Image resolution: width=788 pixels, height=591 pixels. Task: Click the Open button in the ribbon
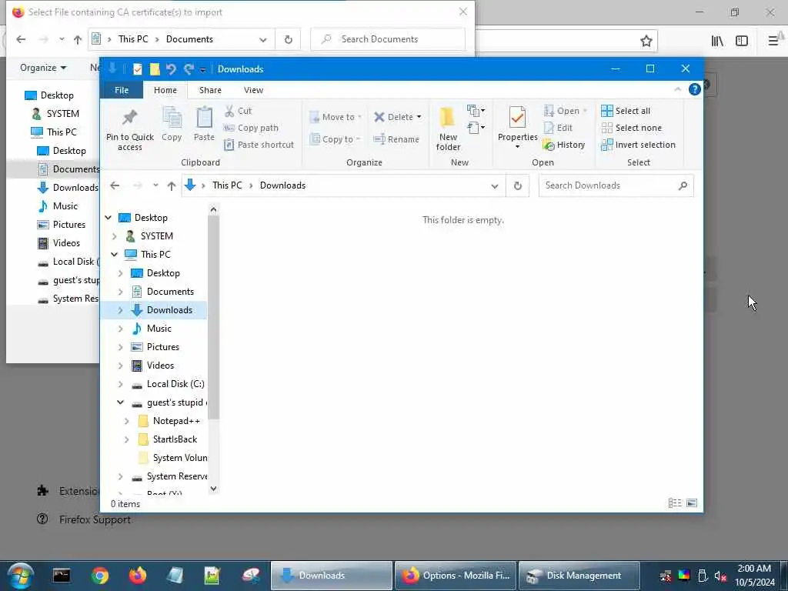pyautogui.click(x=561, y=111)
